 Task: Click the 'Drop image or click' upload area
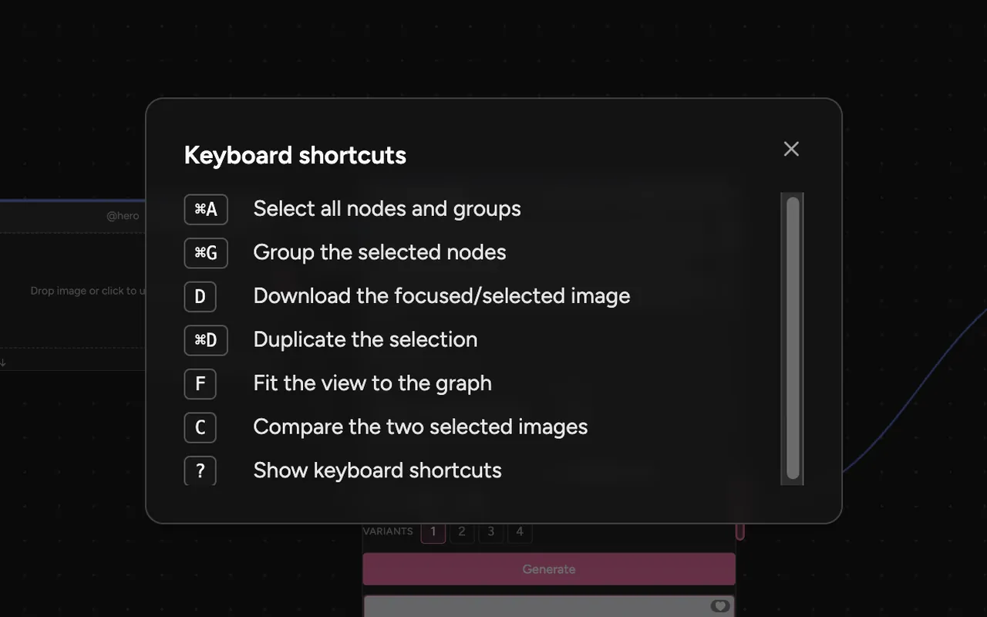pyautogui.click(x=72, y=291)
